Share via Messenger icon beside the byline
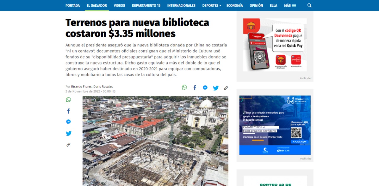This screenshot has height=186, width=379. pyautogui.click(x=205, y=88)
